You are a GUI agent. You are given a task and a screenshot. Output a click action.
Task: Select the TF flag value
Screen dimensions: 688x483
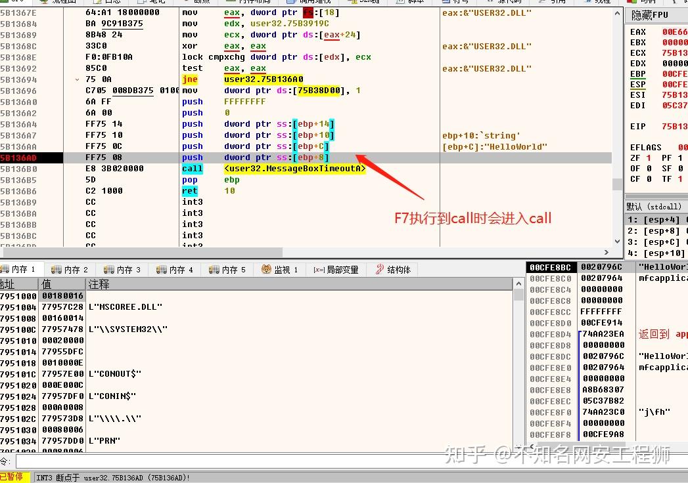679,178
